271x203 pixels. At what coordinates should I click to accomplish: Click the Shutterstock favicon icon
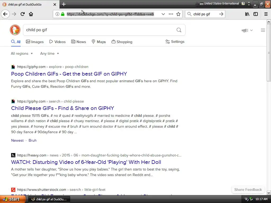pyautogui.click(x=13, y=190)
